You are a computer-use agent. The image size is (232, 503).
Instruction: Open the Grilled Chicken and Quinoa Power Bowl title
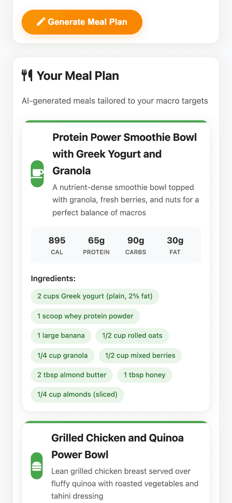(117, 446)
